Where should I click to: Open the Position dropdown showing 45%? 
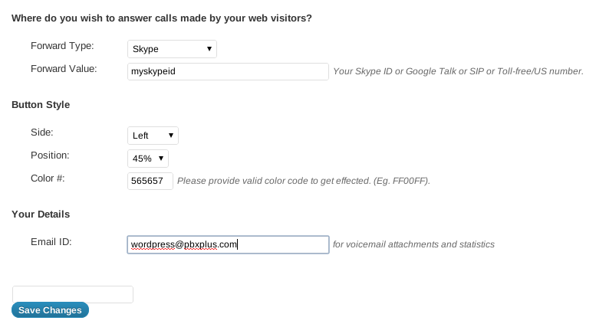(148, 159)
